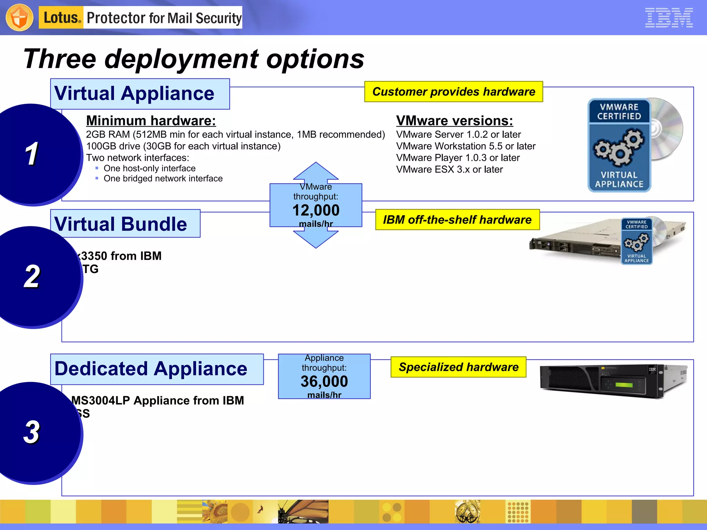
Task: Click 'VMware ESX 3.x or later'
Action: pyautogui.click(x=449, y=169)
